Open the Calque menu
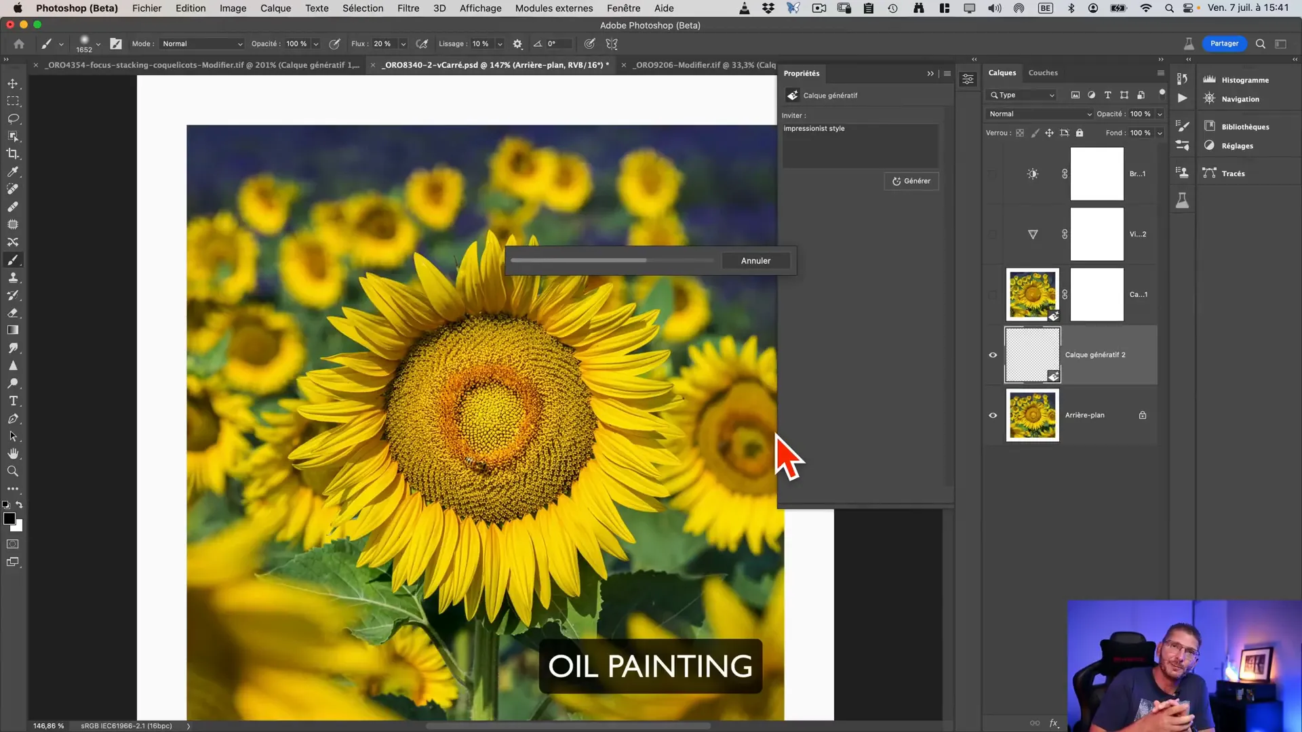This screenshot has height=732, width=1302. tap(275, 8)
